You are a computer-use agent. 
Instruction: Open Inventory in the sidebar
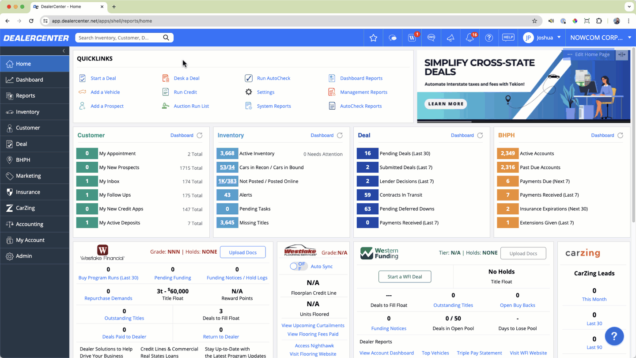pos(35,112)
